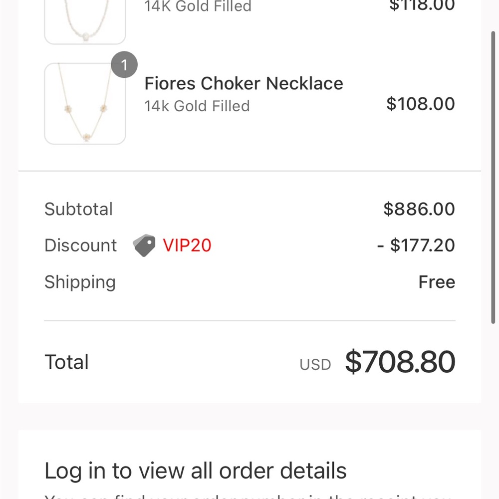The image size is (499, 499).
Task: Click the Subtotal amount $886.00
Action: coord(419,209)
